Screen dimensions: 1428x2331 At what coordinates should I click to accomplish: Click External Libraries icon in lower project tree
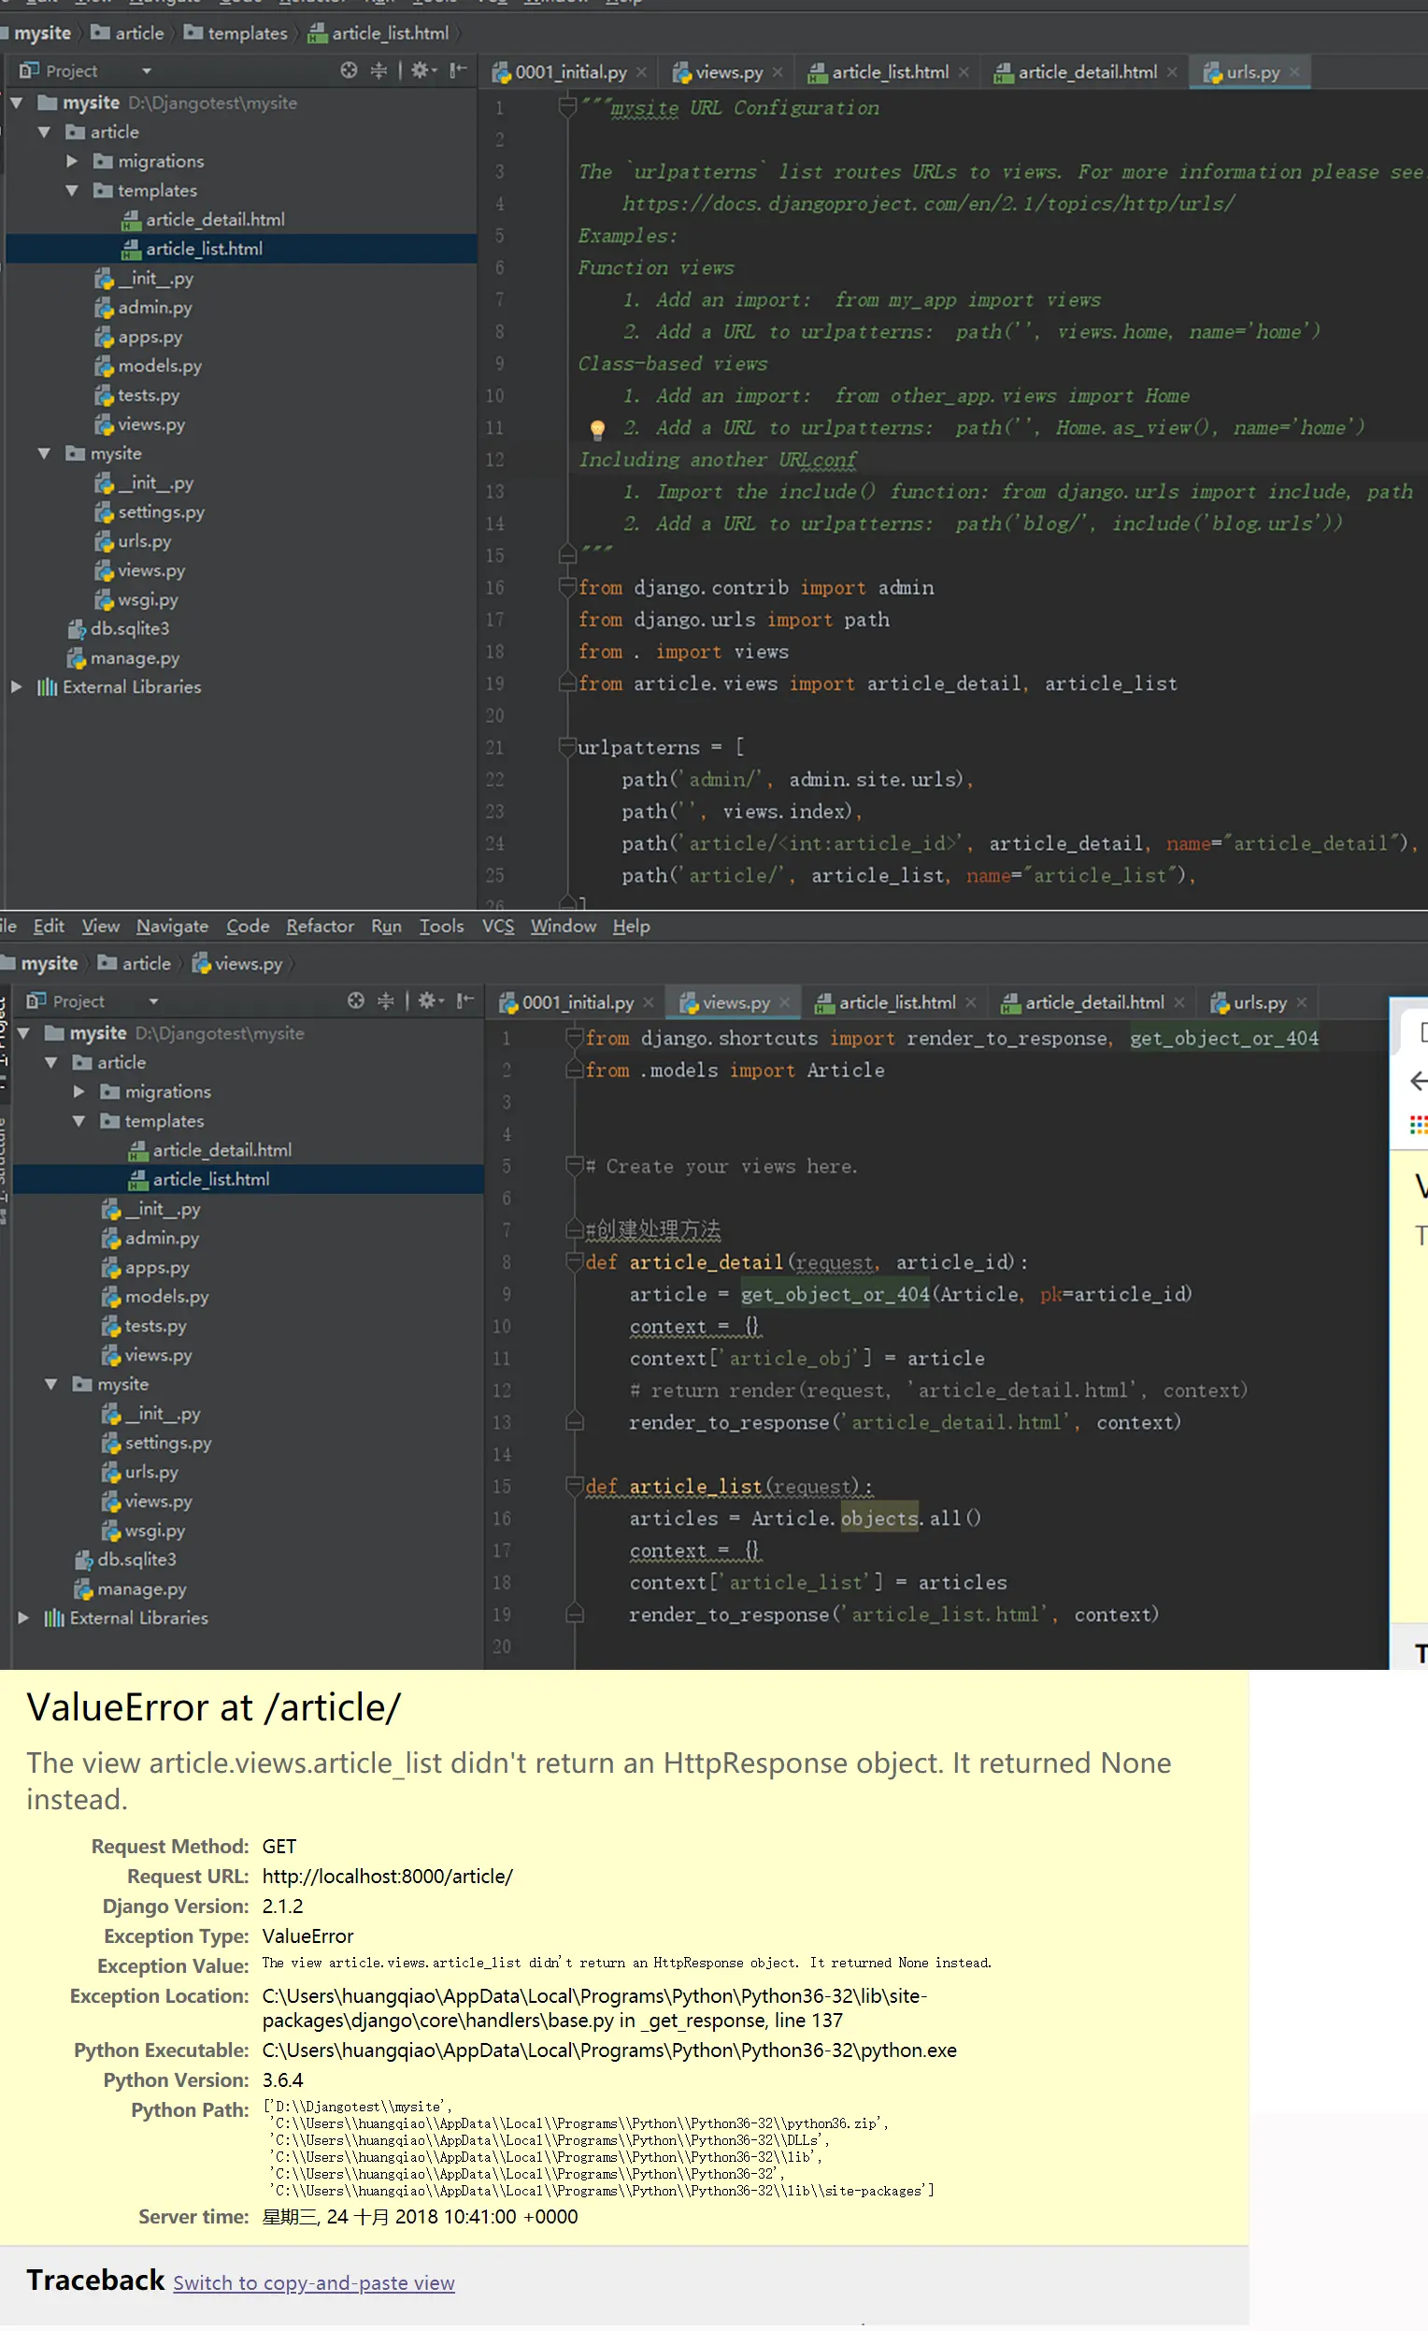point(55,1619)
